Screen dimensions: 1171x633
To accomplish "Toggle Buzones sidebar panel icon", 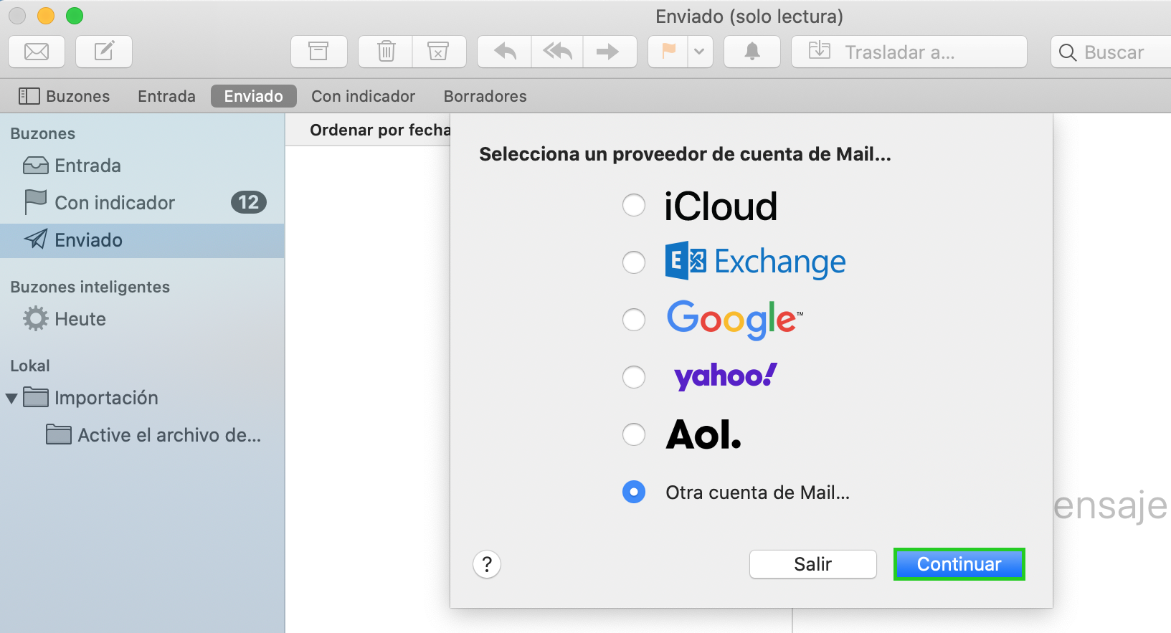I will 29,96.
